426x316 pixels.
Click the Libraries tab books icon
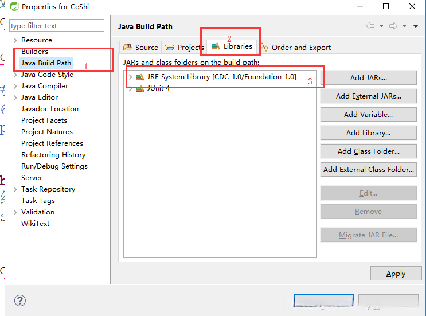tap(216, 46)
